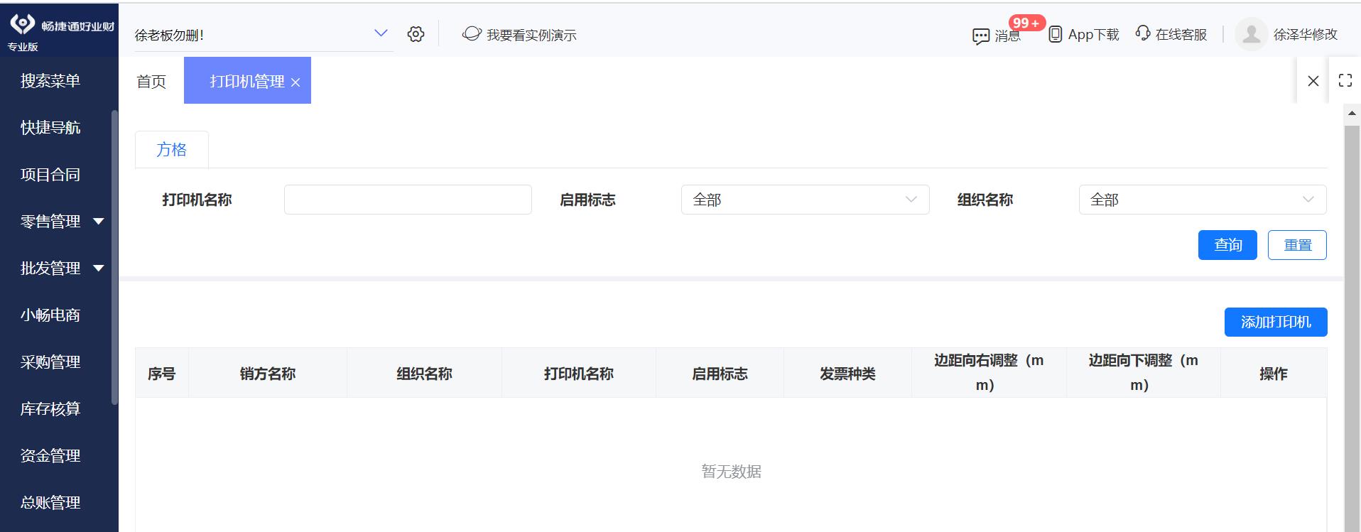
Task: Open 总账管理 in sidebar
Action: [50, 503]
